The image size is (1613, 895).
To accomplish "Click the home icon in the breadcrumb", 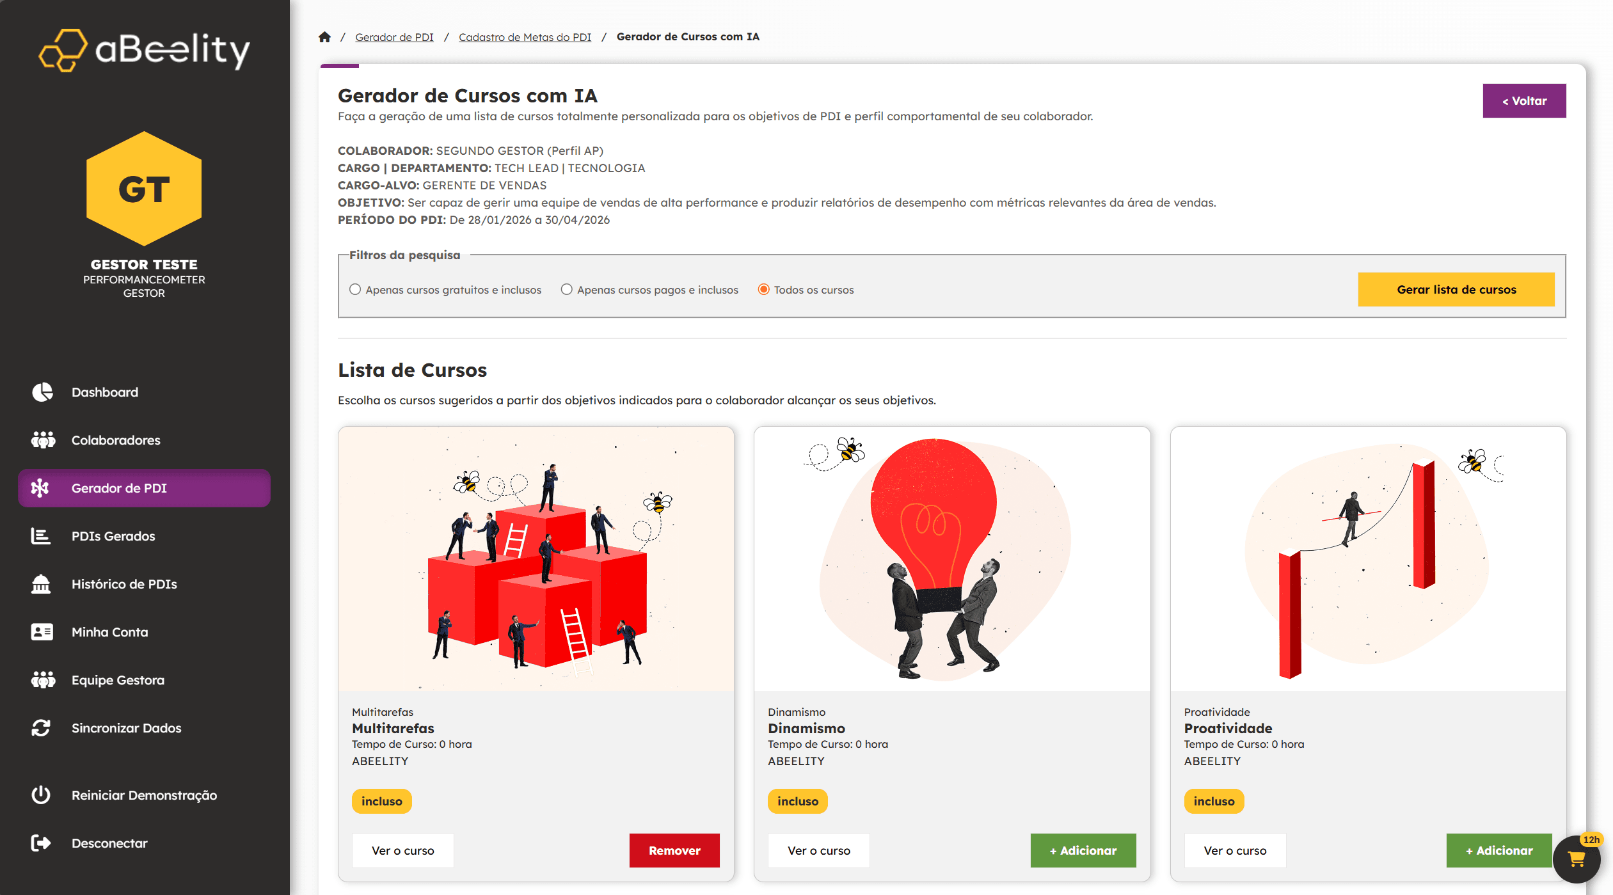I will pyautogui.click(x=325, y=36).
